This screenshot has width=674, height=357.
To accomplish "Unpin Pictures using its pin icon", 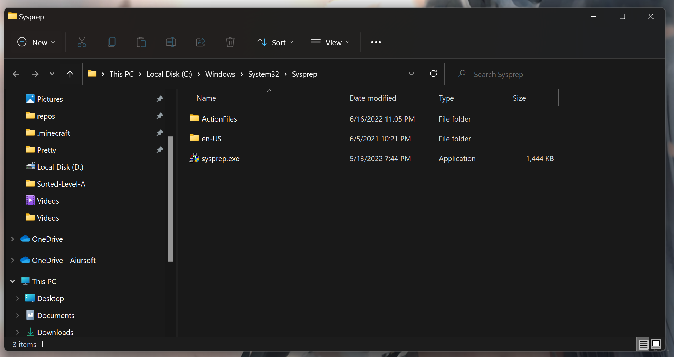I will point(160,99).
